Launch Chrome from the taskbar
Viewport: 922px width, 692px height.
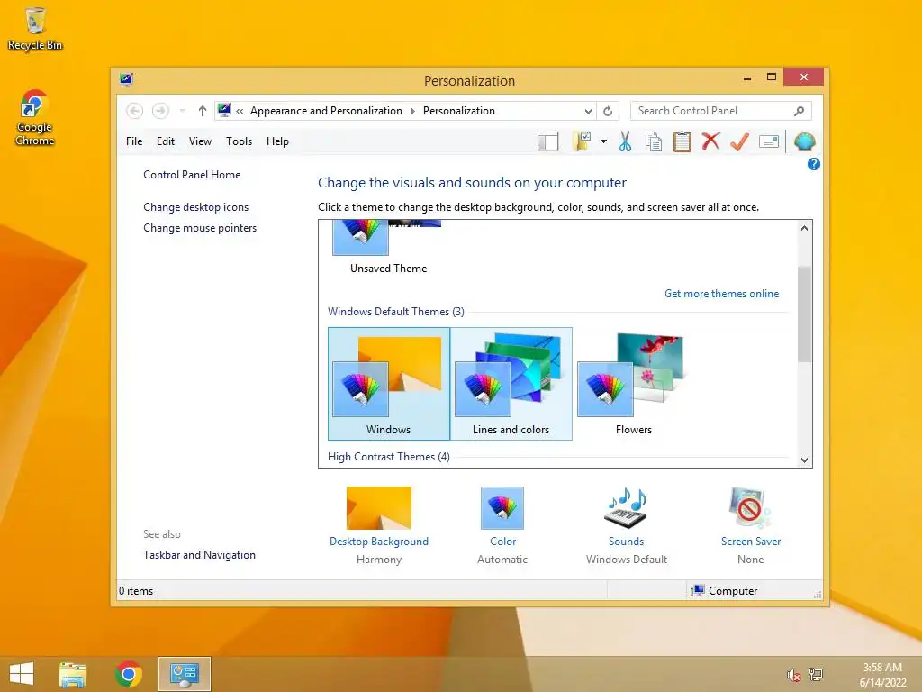pos(129,674)
